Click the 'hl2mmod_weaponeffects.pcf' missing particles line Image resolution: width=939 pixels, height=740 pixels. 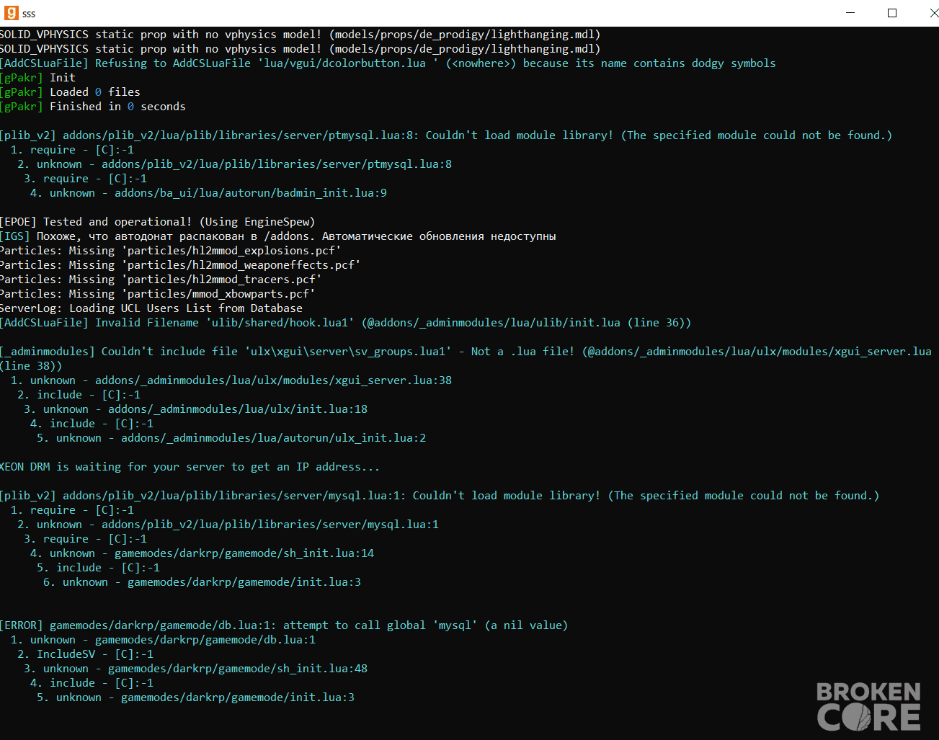tap(180, 265)
